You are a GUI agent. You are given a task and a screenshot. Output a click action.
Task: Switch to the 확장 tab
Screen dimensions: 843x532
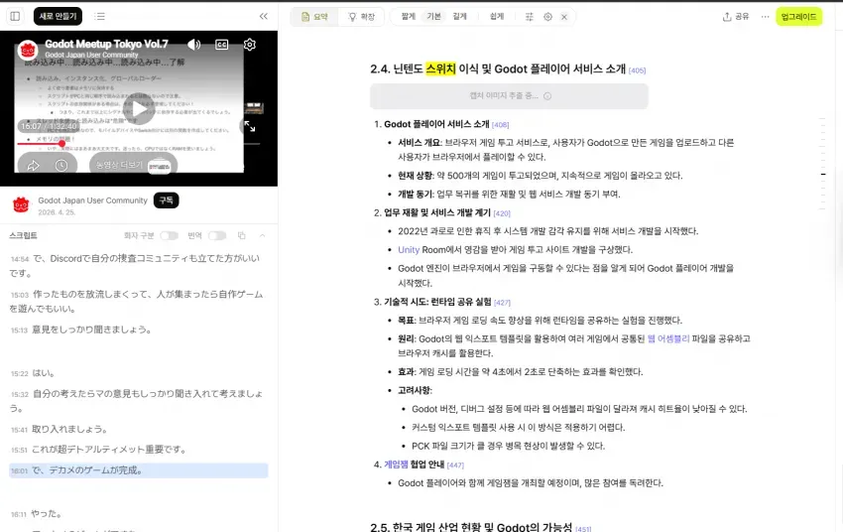tap(361, 17)
